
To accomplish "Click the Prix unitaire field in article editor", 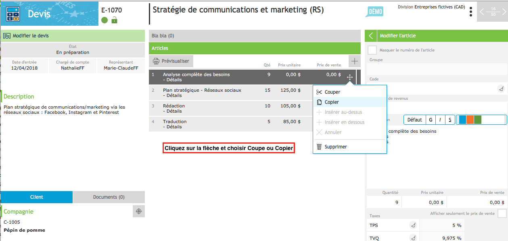I will [424, 202].
